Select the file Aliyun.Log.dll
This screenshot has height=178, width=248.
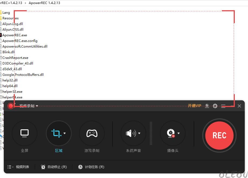tap(13, 24)
